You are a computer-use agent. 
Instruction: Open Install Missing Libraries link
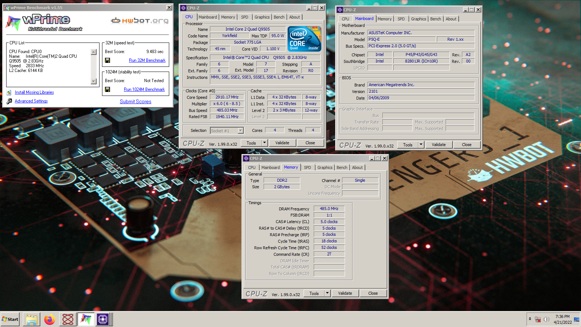pyautogui.click(x=34, y=93)
